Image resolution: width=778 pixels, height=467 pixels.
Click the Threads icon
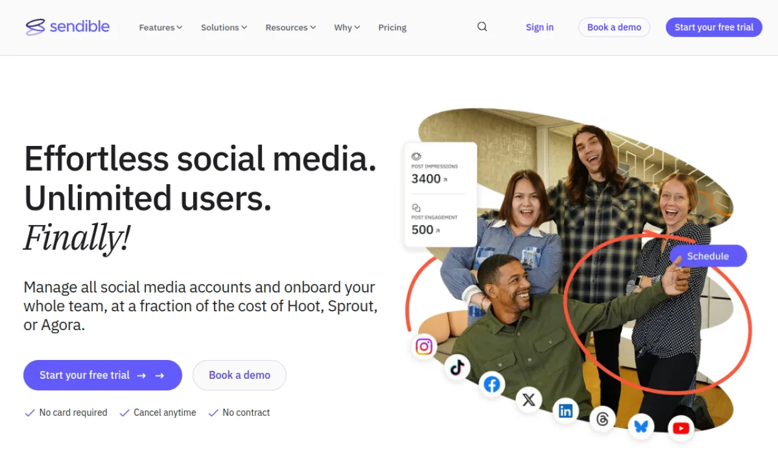[602, 420]
